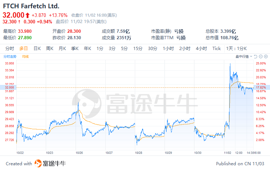
Task: Select the 分时 chart tab
Action: pos(10,49)
